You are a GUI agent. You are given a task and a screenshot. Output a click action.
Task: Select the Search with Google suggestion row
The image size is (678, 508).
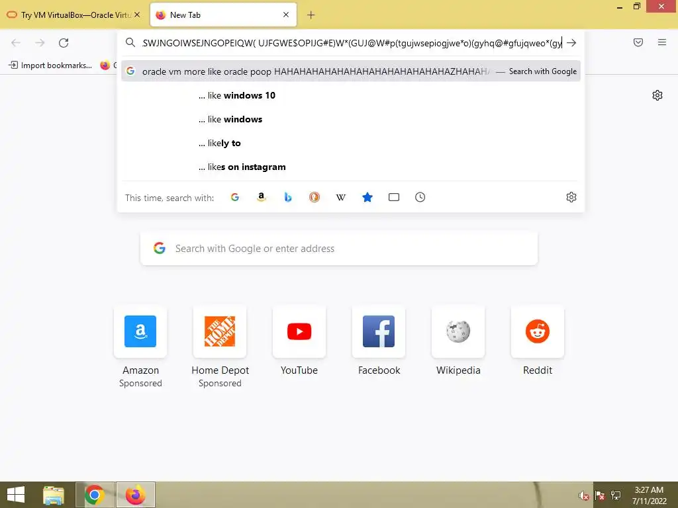click(351, 71)
